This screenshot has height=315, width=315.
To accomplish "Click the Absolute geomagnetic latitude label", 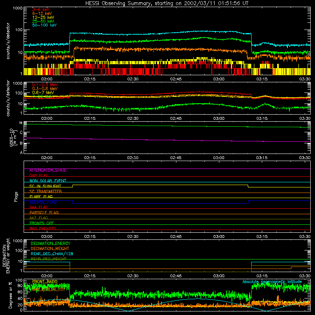I will (x=272, y=282).
